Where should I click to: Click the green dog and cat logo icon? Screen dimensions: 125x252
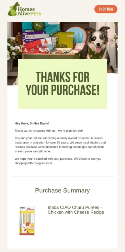click(13, 9)
